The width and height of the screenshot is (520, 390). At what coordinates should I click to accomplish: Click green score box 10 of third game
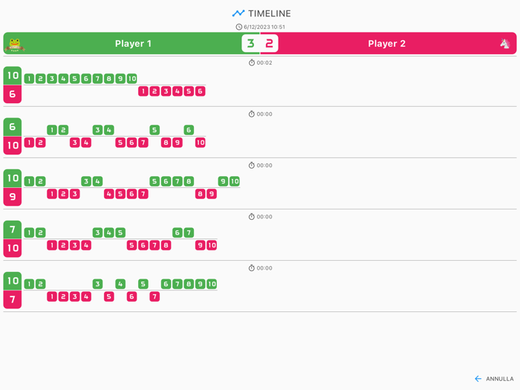[13, 178]
